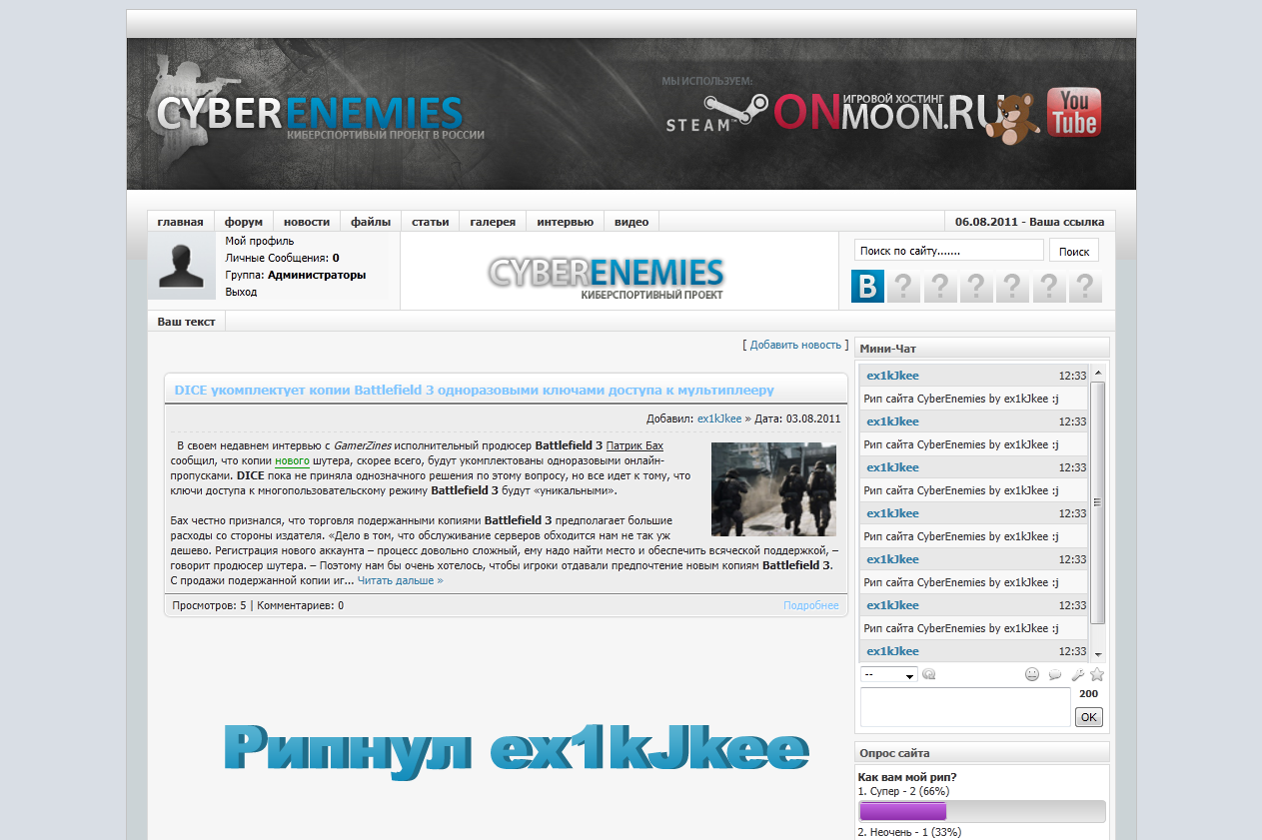Click the teddy bear image in the banner
This screenshot has width=1262, height=840.
(x=1012, y=118)
